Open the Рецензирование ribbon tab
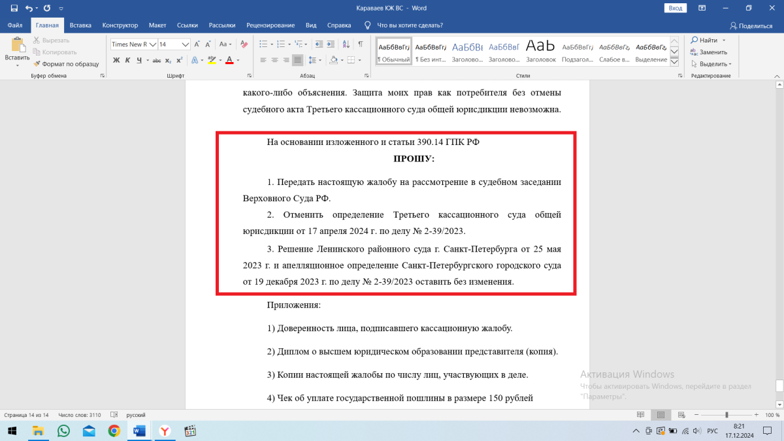 point(270,25)
